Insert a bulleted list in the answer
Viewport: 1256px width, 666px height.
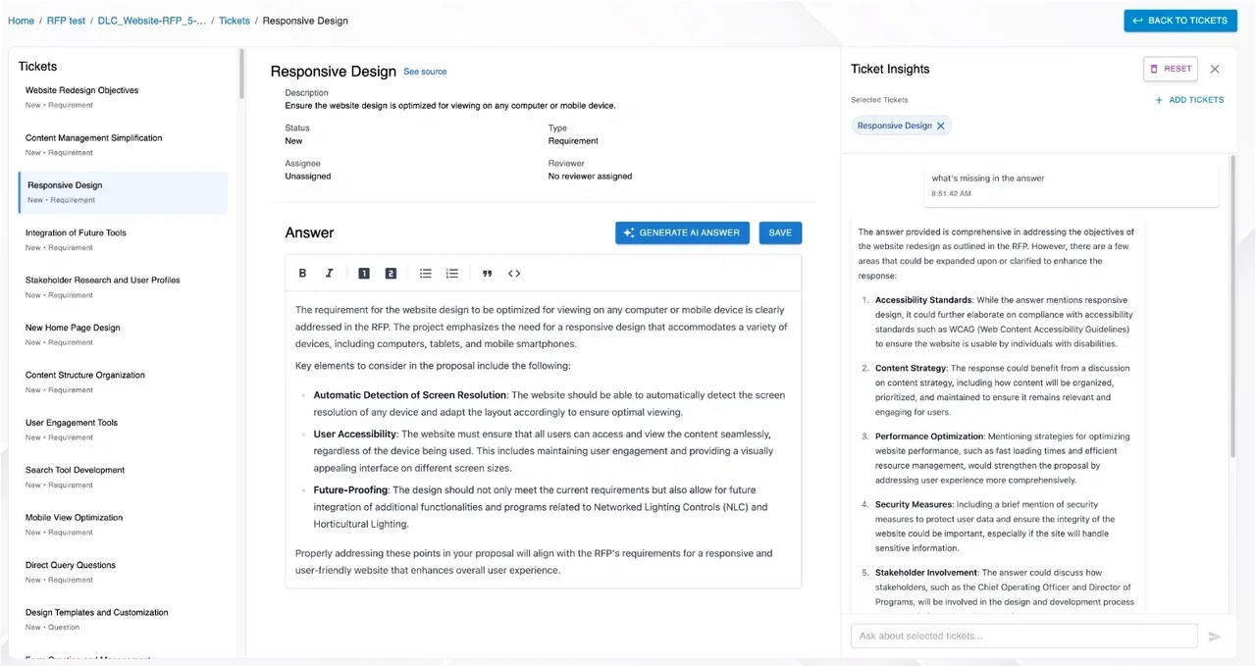tap(425, 273)
